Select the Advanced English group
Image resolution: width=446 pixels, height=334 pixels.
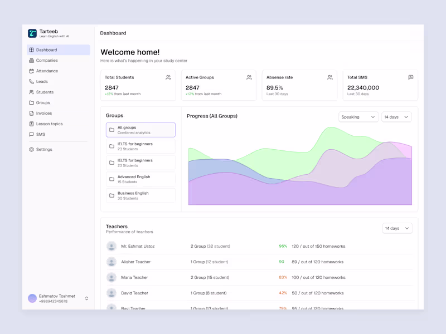tap(141, 179)
